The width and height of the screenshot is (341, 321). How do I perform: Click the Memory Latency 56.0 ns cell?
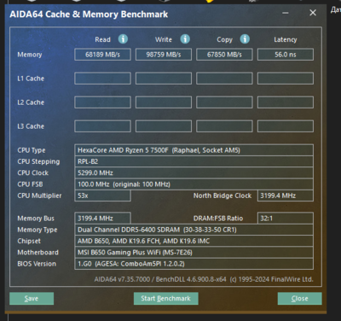pos(286,55)
